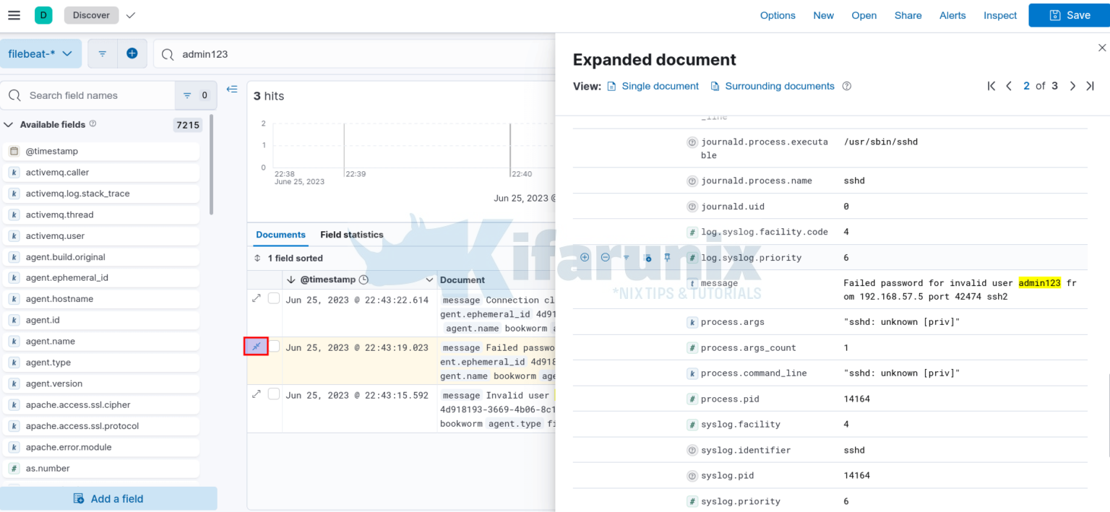Image resolution: width=1110 pixels, height=512 pixels.
Task: Click the filter-for-value plus icon on log.syslog.priority
Action: (585, 257)
